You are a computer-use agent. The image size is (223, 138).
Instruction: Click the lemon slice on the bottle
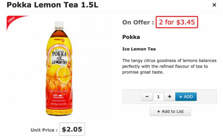pyautogui.click(x=64, y=74)
